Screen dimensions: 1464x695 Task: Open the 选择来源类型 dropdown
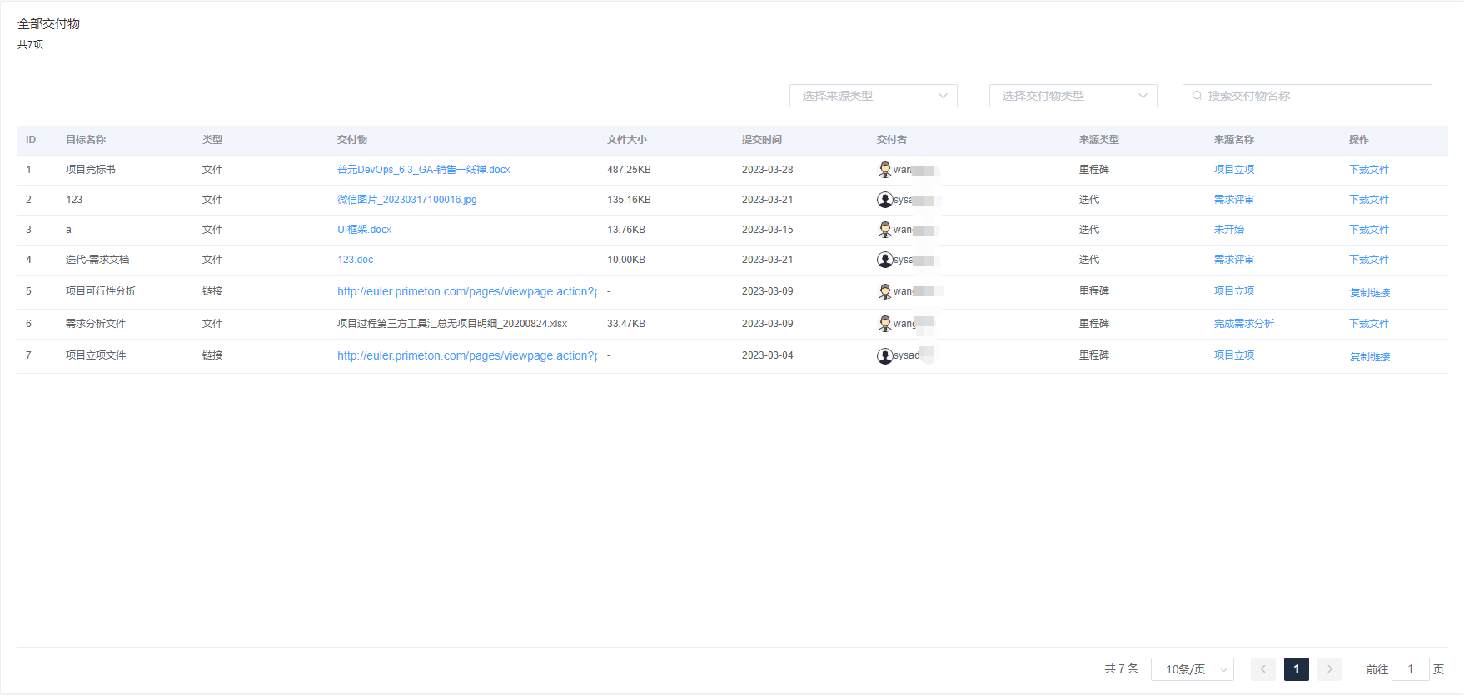coord(873,96)
